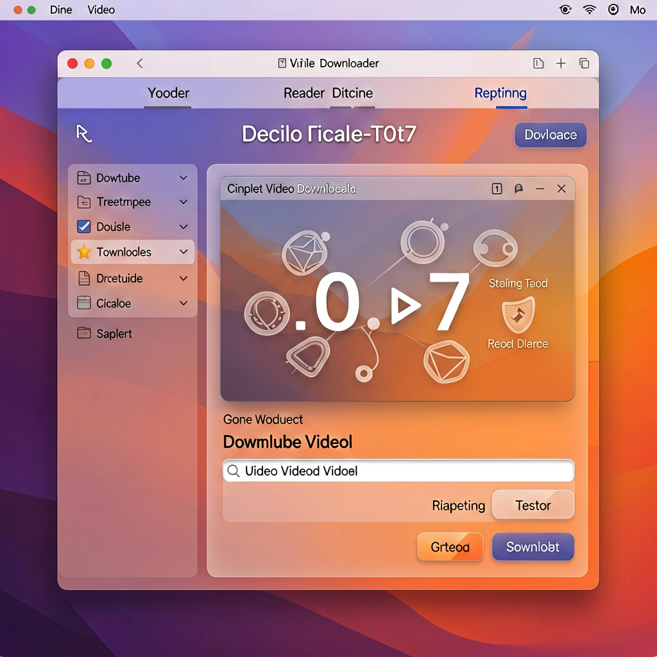This screenshot has height=657, width=657.
Task: Click the play triangle in video preview
Action: (405, 306)
